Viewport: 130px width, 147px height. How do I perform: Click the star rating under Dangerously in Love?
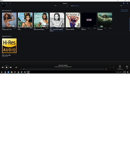tap(15, 28)
